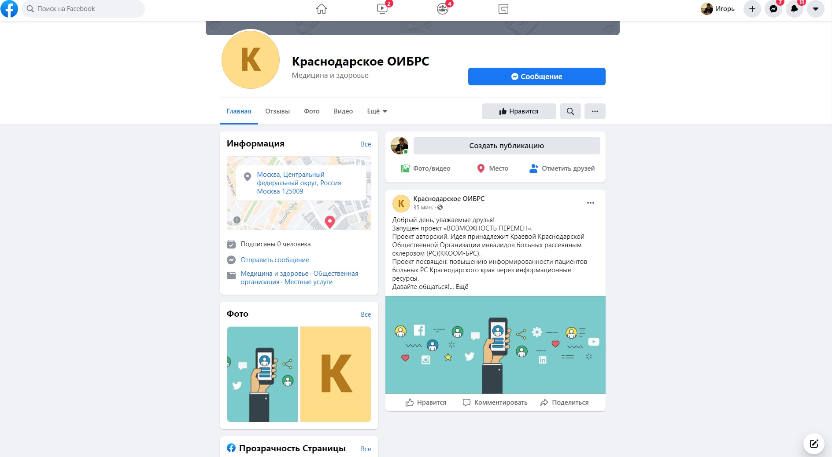The height and width of the screenshot is (457, 832).
Task: Open the new message compose icon
Action: tap(814, 443)
